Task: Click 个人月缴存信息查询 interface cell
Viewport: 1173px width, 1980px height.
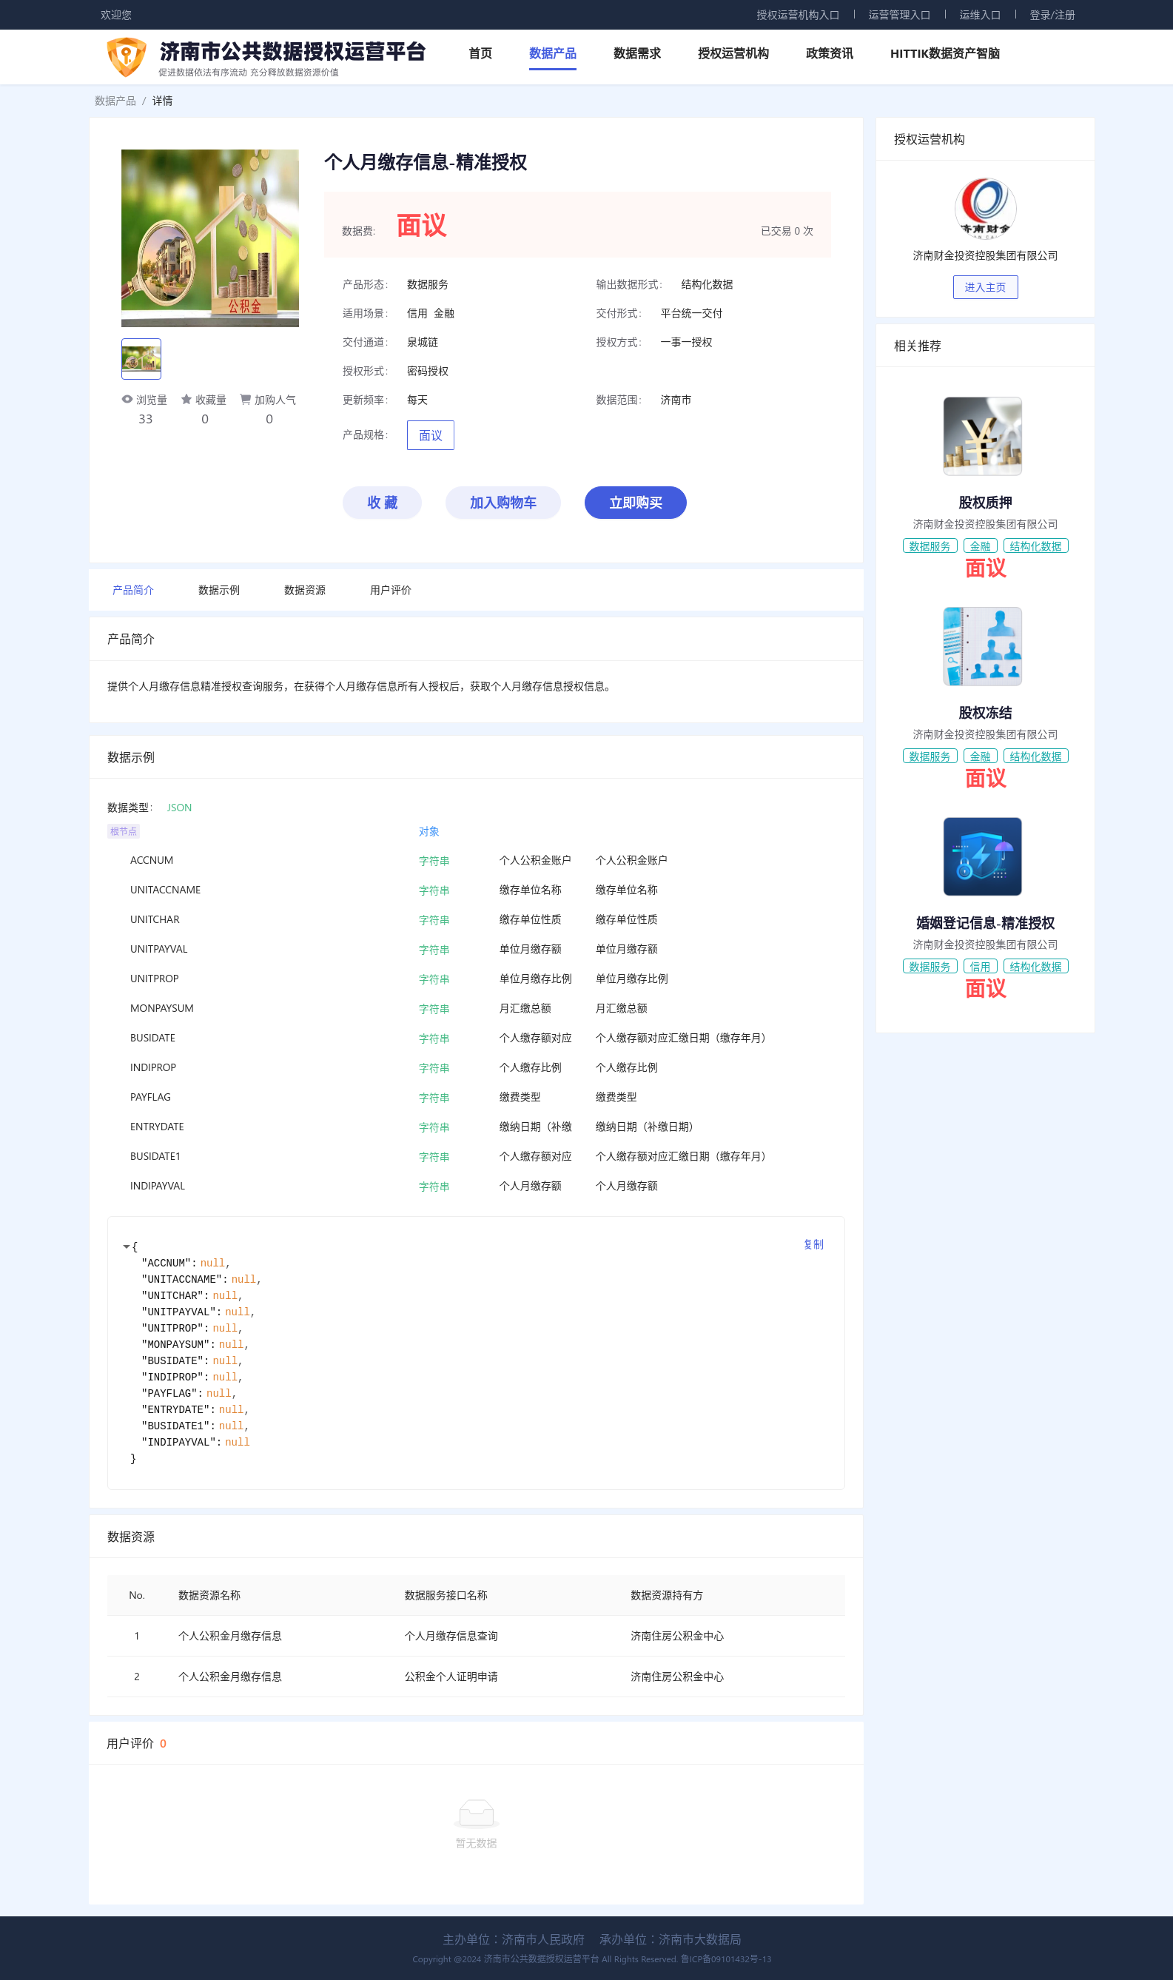Action: click(x=451, y=1636)
